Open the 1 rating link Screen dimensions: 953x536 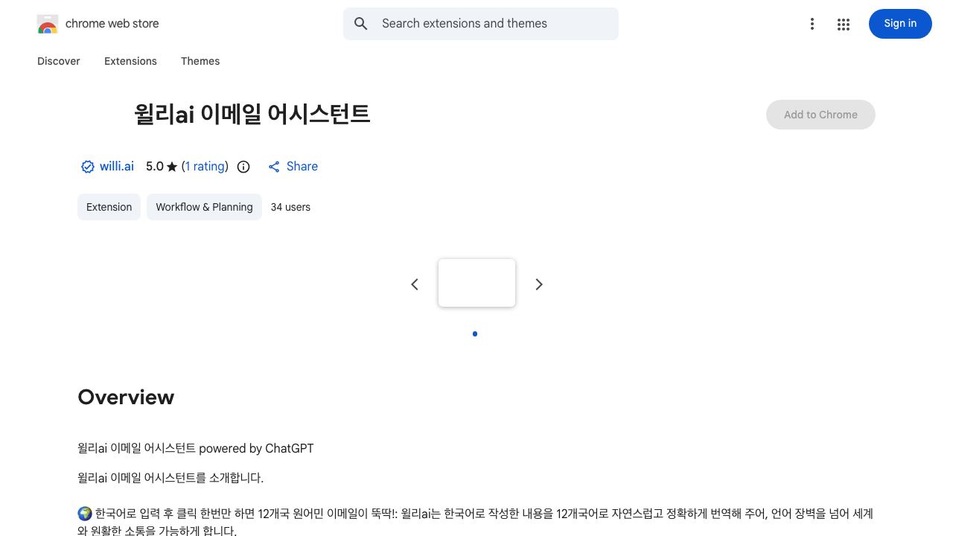coord(205,167)
